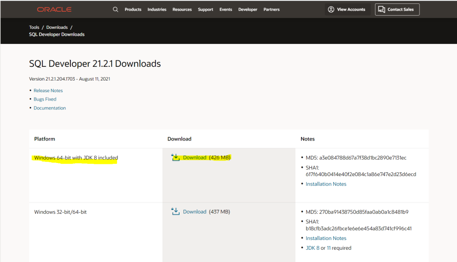This screenshot has height=262, width=457.
Task: Click SQL Developer Downloads breadcrumb text
Action: (57, 34)
